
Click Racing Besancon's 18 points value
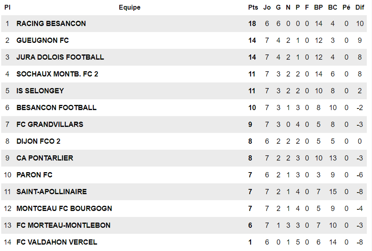point(252,24)
